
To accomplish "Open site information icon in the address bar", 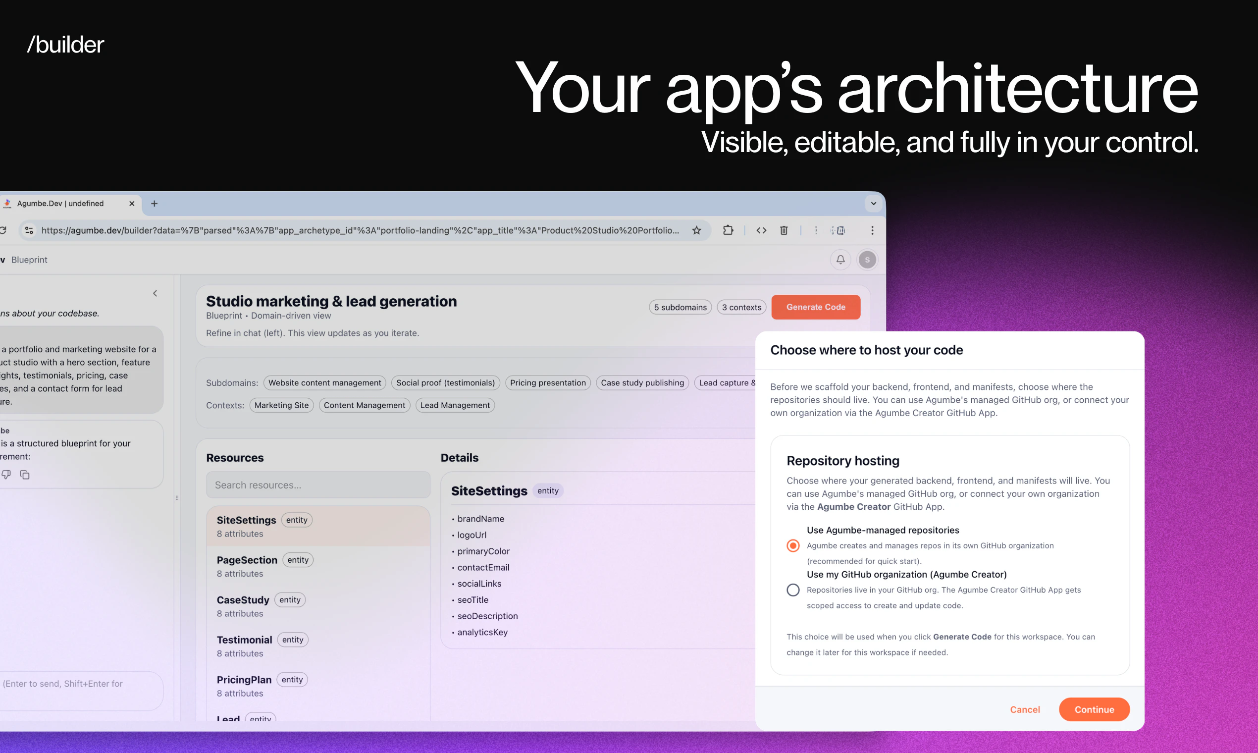I will pyautogui.click(x=29, y=230).
